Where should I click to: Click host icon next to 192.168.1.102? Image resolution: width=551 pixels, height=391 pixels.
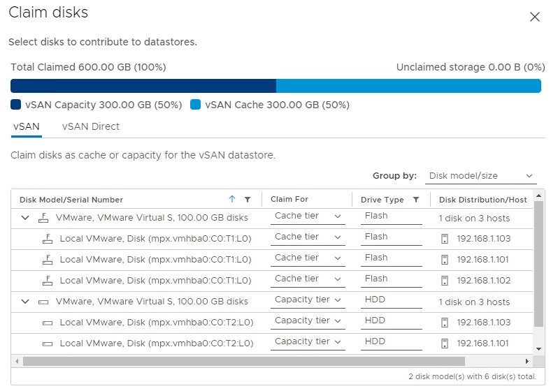tap(444, 281)
